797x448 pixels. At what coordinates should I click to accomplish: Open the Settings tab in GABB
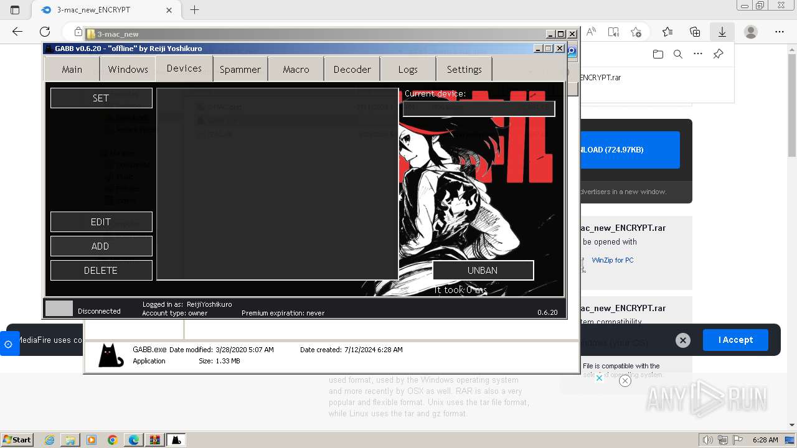pos(465,69)
